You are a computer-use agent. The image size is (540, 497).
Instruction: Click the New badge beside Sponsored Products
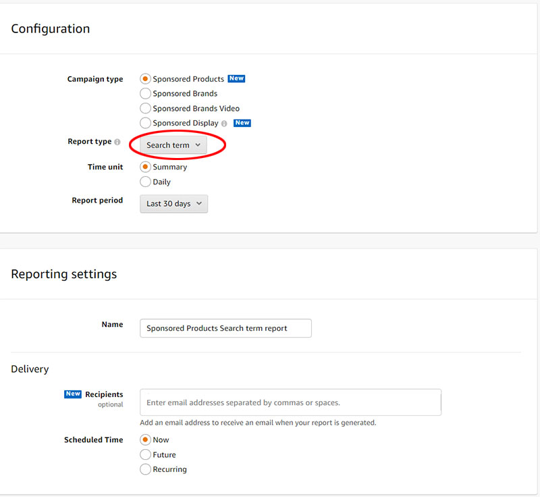pos(236,78)
